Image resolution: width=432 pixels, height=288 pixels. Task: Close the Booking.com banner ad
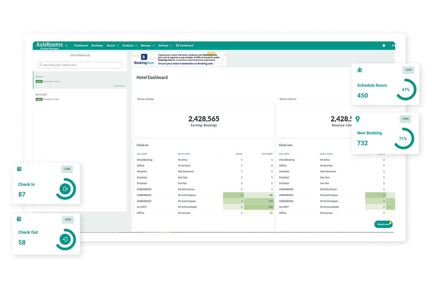click(x=225, y=55)
